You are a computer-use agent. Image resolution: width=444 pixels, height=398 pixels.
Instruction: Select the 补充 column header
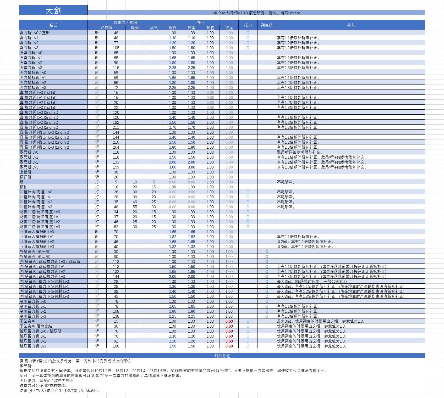350,25
